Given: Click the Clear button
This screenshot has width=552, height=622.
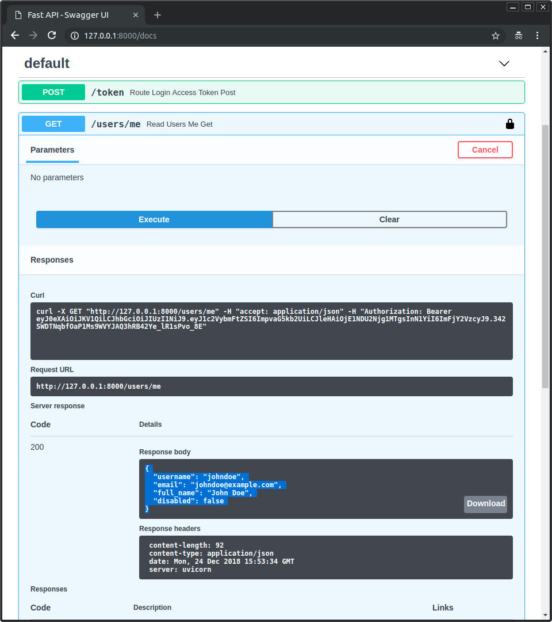Looking at the screenshot, I should click(x=389, y=219).
